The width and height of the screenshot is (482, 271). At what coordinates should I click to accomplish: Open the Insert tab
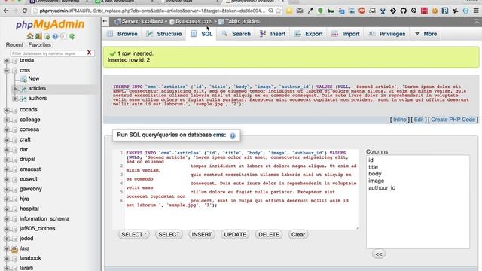tap(273, 34)
